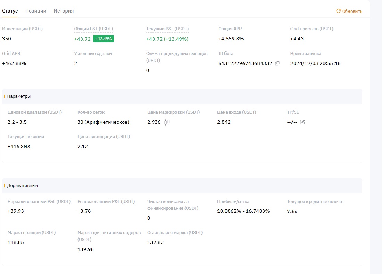
Task: Click the Деривативный section header
Action: point(23,186)
